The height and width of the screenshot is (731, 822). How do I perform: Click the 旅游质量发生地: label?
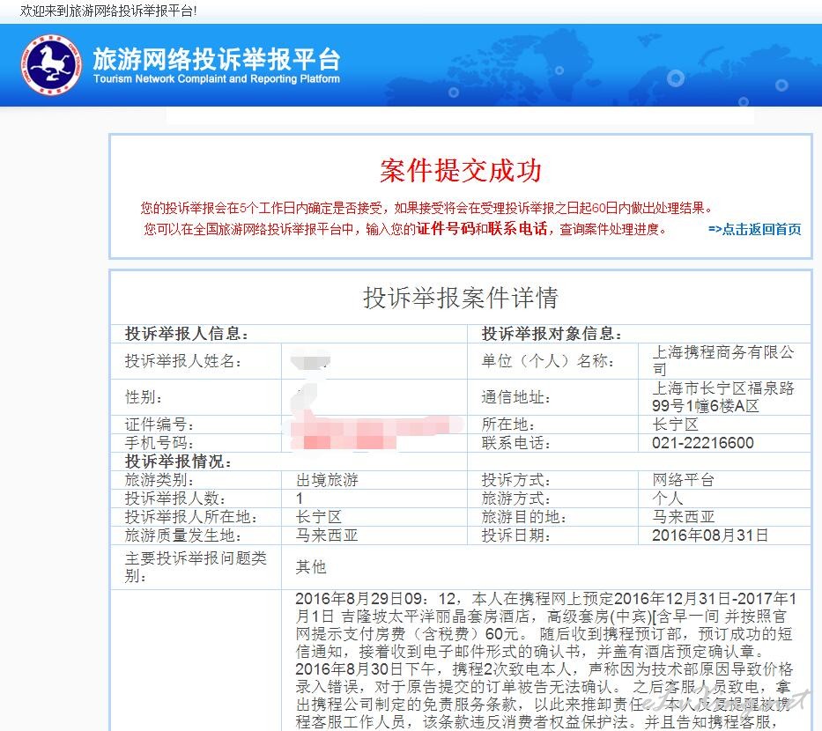(x=183, y=535)
